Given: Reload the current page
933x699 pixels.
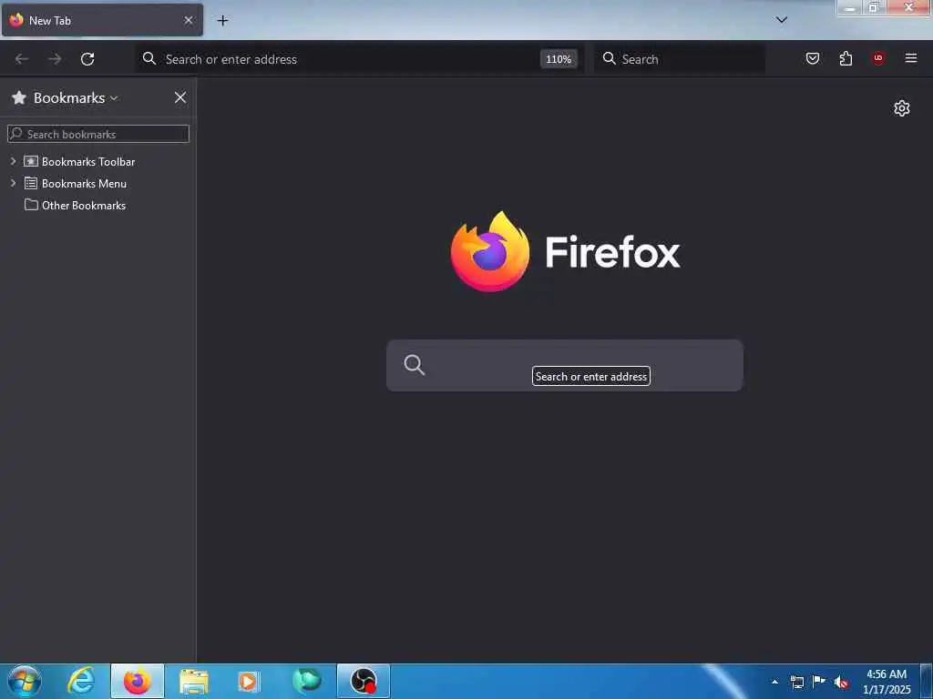Looking at the screenshot, I should (87, 59).
